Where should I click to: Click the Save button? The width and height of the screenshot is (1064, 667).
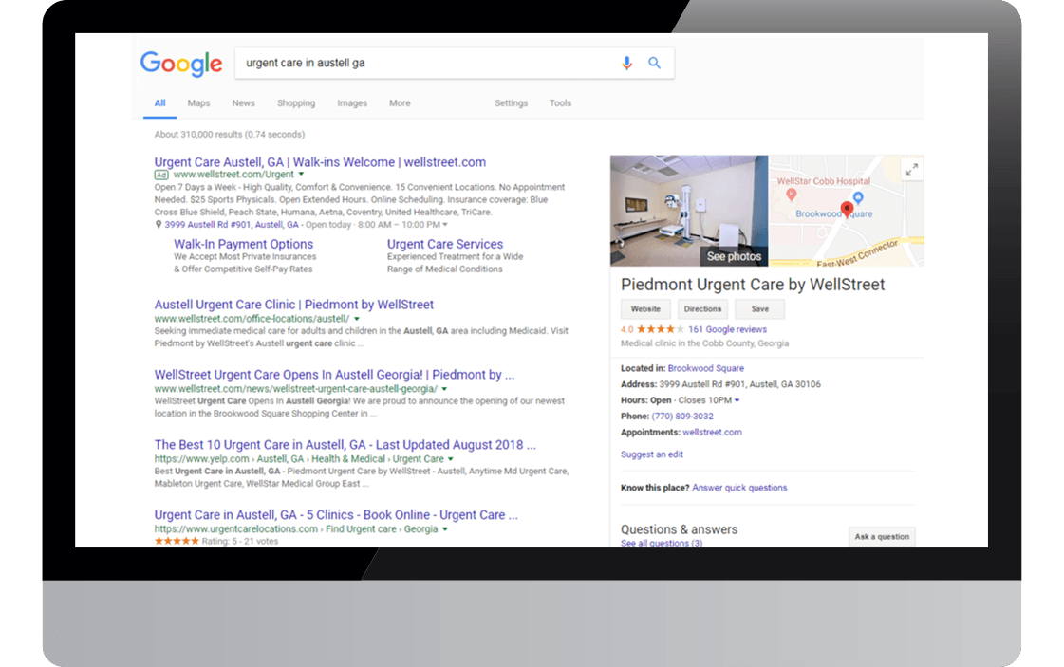[x=760, y=308]
